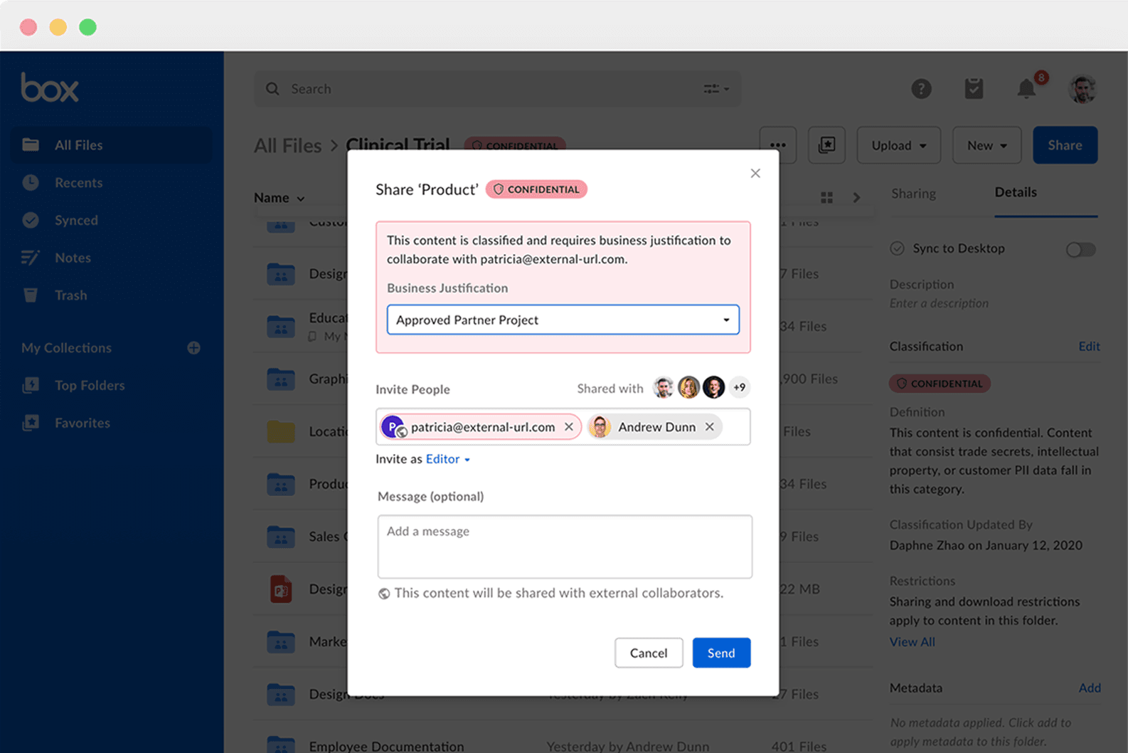1128x753 pixels.
Task: Change Invite as Editor role
Action: [448, 459]
